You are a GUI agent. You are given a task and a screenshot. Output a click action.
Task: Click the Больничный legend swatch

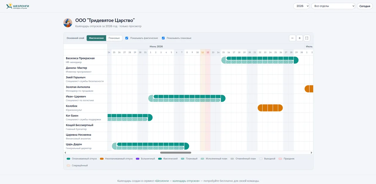point(137,159)
